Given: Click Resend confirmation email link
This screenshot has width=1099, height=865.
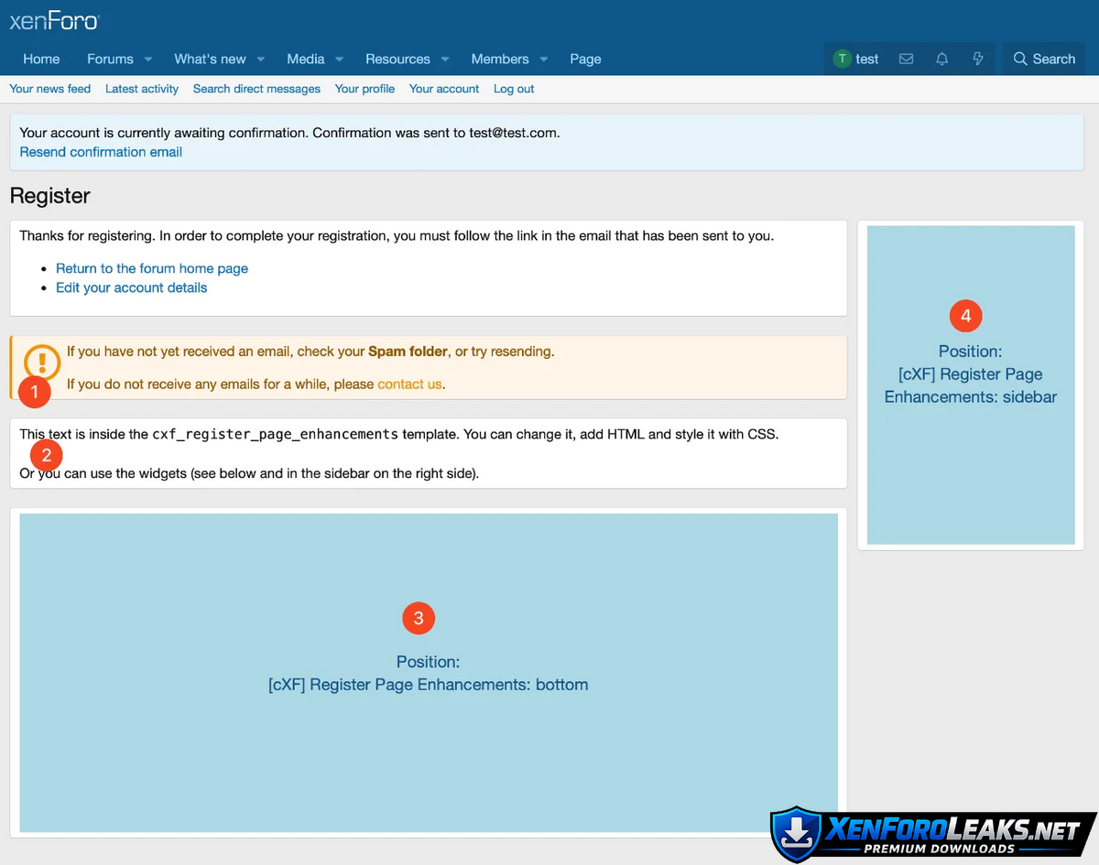Looking at the screenshot, I should [101, 152].
